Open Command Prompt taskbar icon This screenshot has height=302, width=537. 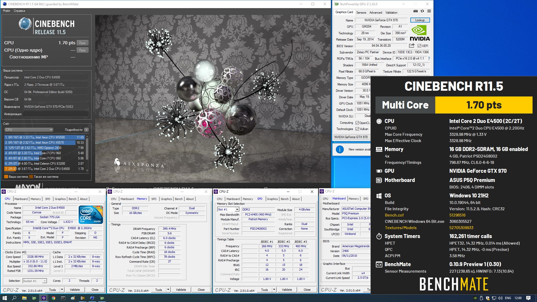coord(63,298)
